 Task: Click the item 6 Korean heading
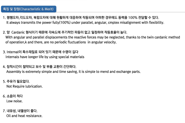click(13, 96)
